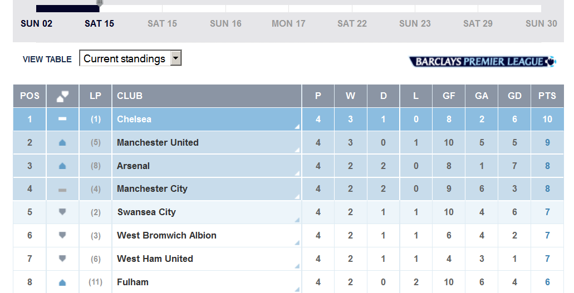Click Fulham's upward movement arrow
Screen dimensions: 574x293
[x=62, y=282]
